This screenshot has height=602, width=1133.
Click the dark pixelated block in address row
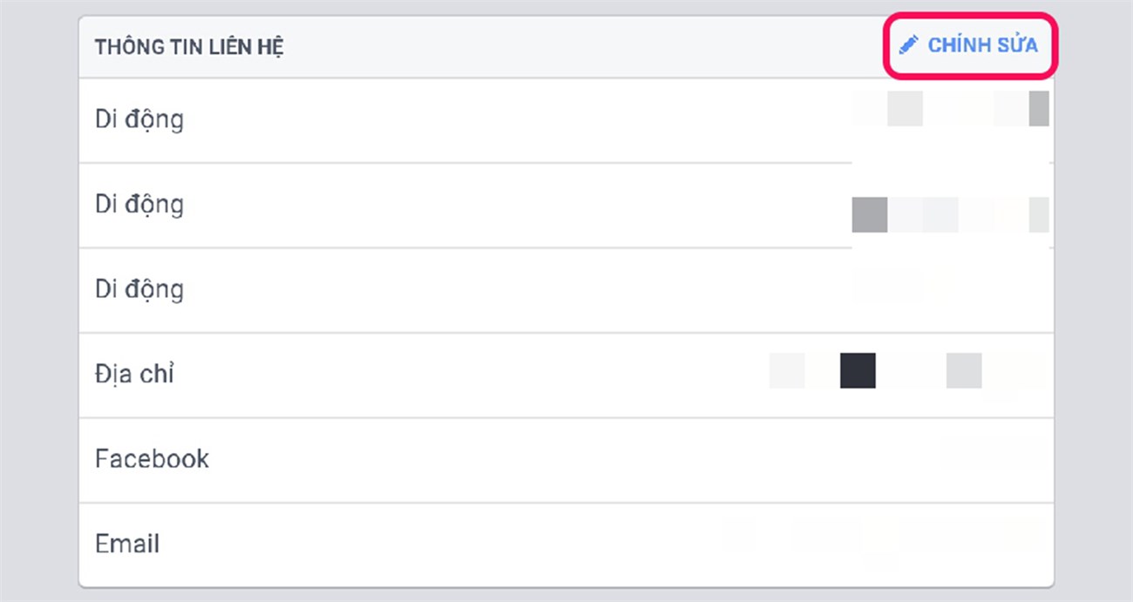click(x=858, y=370)
